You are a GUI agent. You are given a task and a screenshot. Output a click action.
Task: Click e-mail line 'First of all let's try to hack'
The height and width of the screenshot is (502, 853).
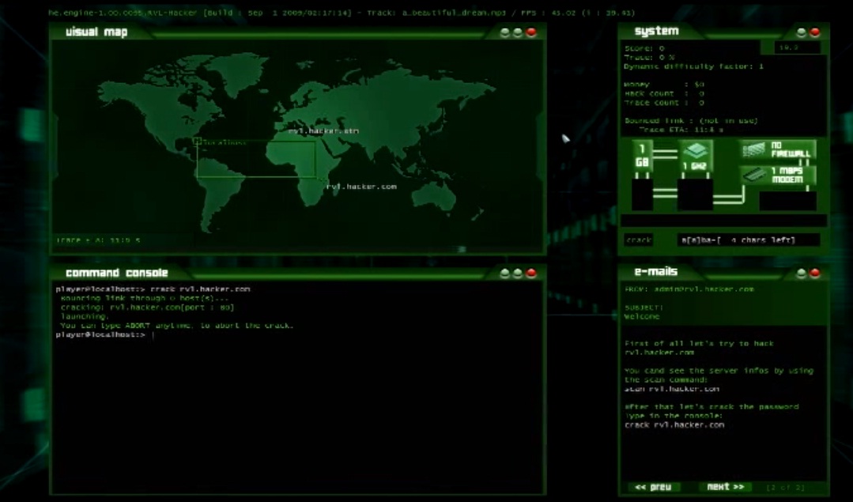pyautogui.click(x=699, y=344)
